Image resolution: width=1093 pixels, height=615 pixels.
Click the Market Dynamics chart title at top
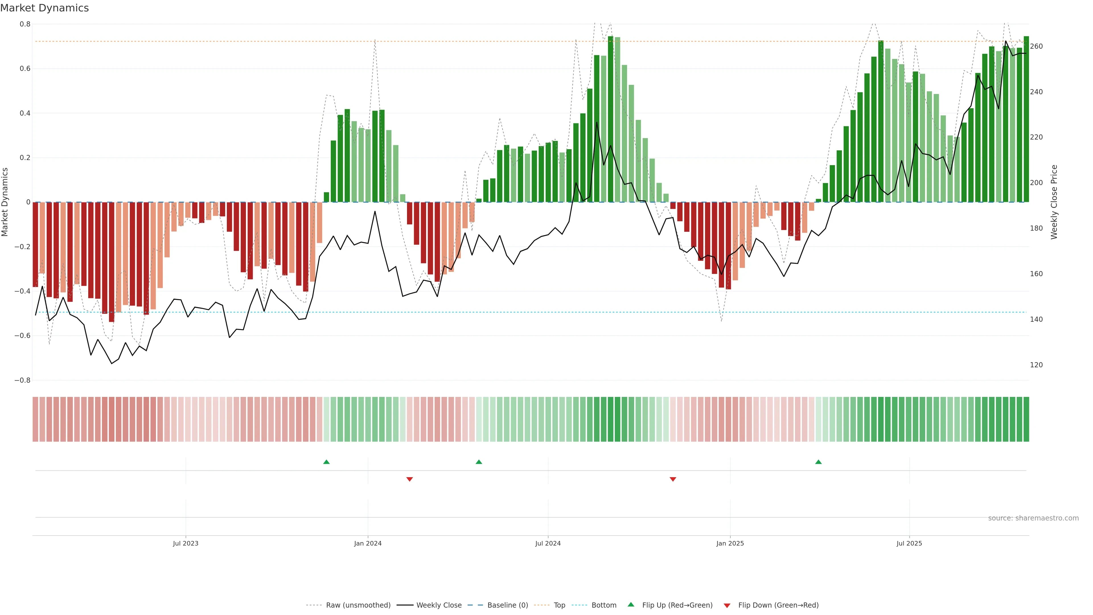45,8
